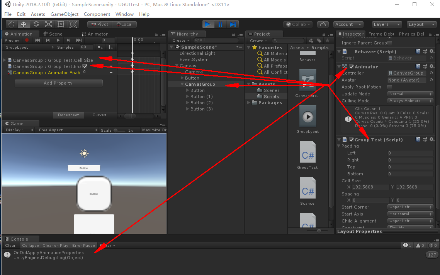Change the Start Axis dropdown from Horizontal
This screenshot has height=275, width=440.
pos(410,214)
